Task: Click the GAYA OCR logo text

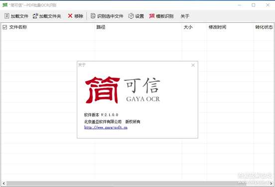Action: click(x=143, y=99)
